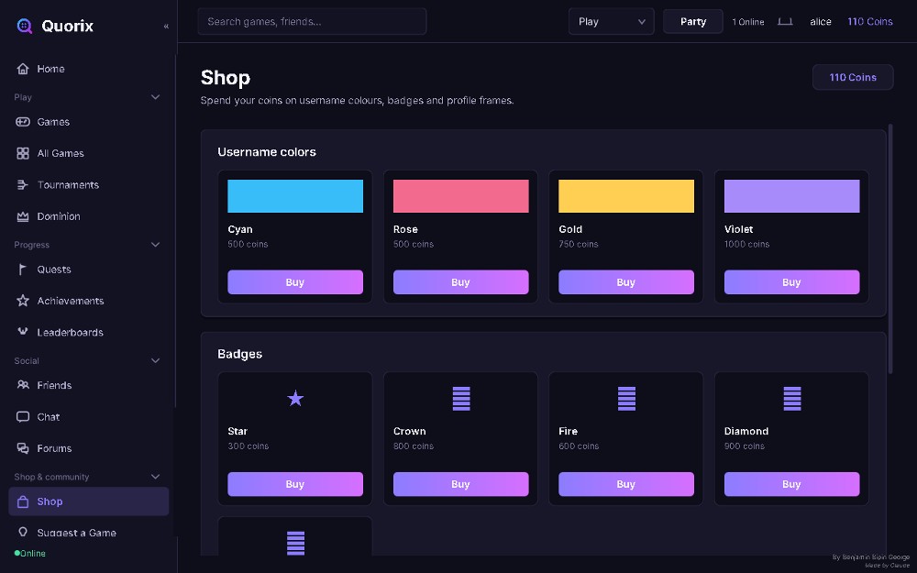
Task: Click the All Games grid icon
Action: (x=23, y=153)
